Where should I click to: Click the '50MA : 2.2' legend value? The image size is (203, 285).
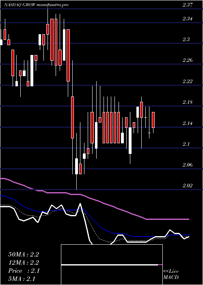[x=24, y=254]
